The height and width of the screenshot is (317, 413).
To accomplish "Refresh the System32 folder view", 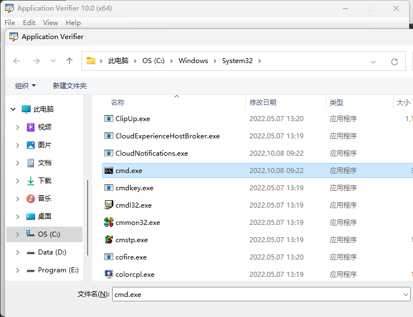I will (394, 62).
